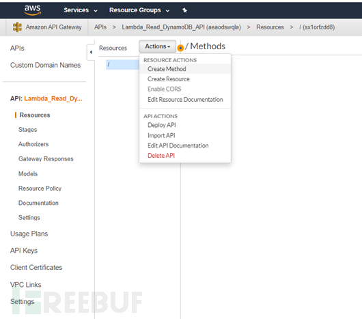Click the pin shortcut icon in top bar
This screenshot has height=319, width=362.
pos(184,10)
